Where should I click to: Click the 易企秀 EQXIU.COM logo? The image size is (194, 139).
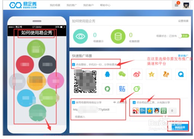23,5
